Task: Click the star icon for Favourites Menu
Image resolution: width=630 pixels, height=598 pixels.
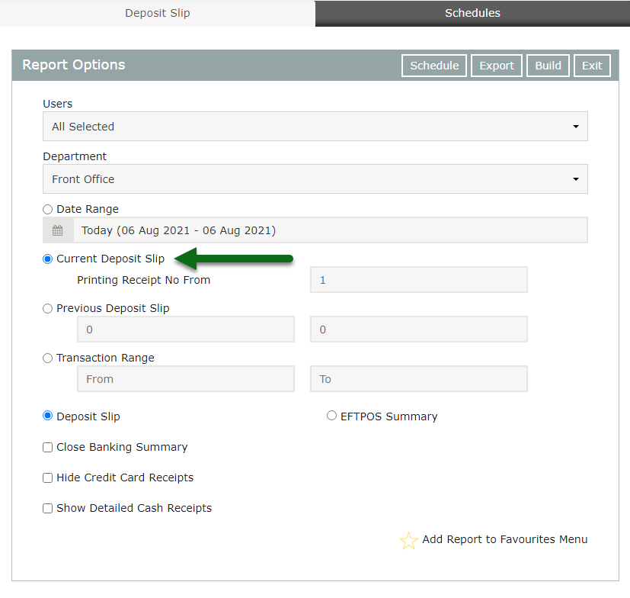Action: point(408,540)
